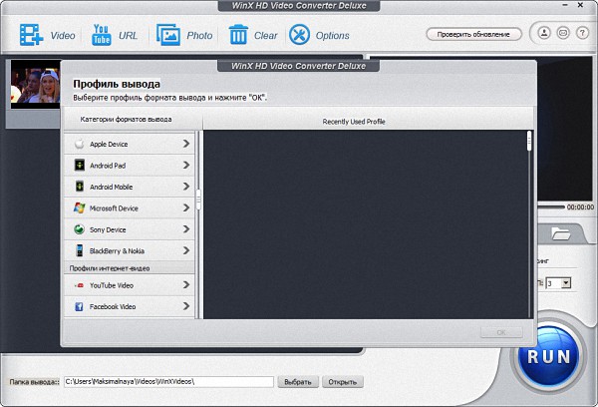The height and width of the screenshot is (407, 598).
Task: Click the Выбрать browse button
Action: click(x=298, y=382)
